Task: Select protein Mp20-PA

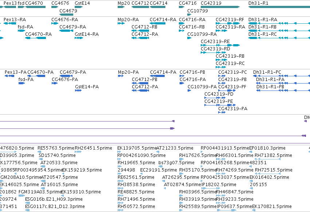Action: (129, 72)
